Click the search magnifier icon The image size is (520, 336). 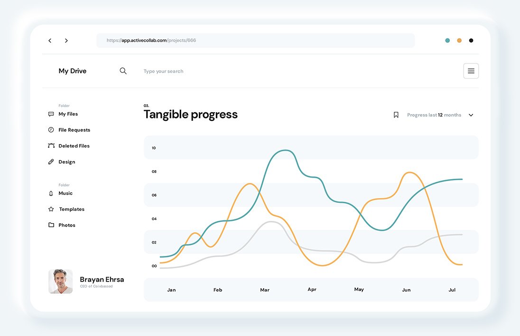click(123, 71)
